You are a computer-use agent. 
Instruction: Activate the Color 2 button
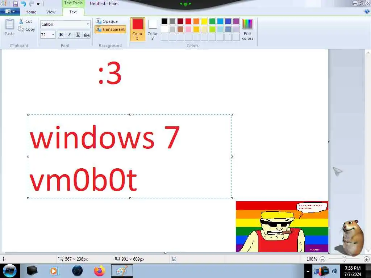point(153,29)
